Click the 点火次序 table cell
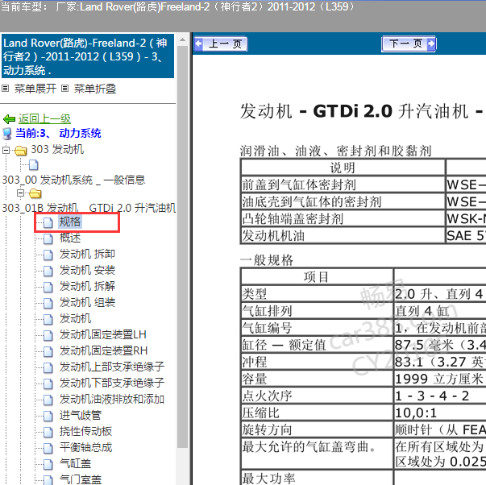Image resolution: width=486 pixels, height=485 pixels. pos(317,396)
